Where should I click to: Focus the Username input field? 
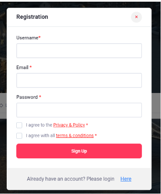[79, 51]
